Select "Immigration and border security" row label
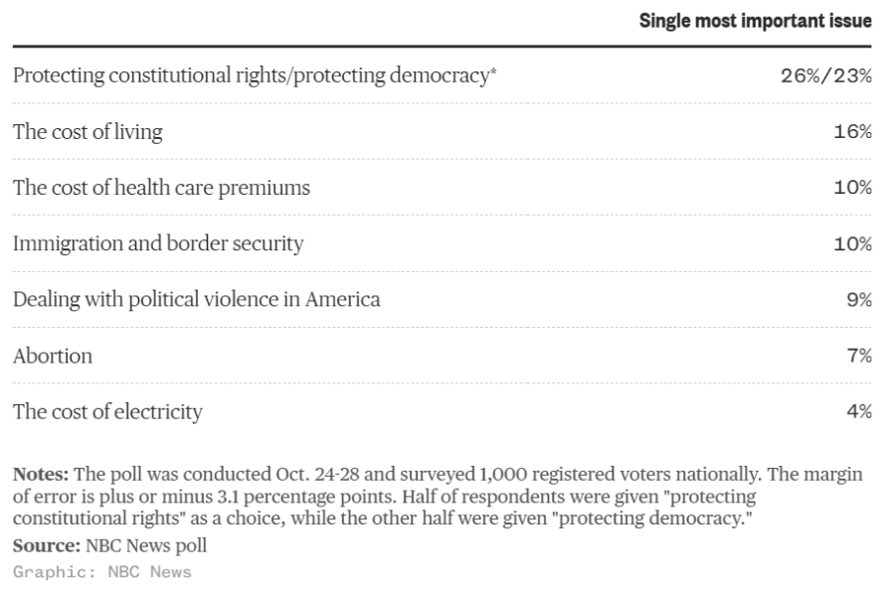895x593 pixels. tap(158, 243)
